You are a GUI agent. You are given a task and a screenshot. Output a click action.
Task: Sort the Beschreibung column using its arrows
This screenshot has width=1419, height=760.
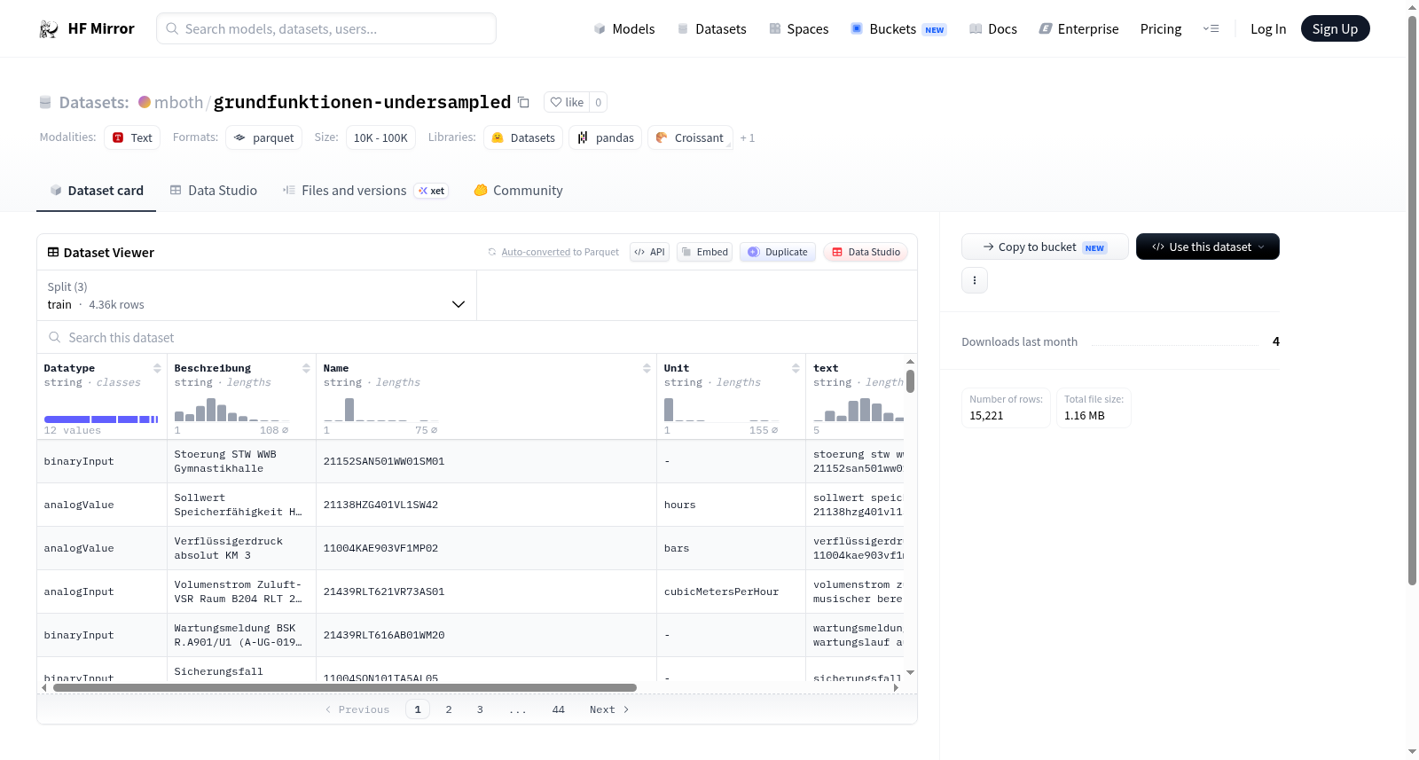tap(306, 368)
